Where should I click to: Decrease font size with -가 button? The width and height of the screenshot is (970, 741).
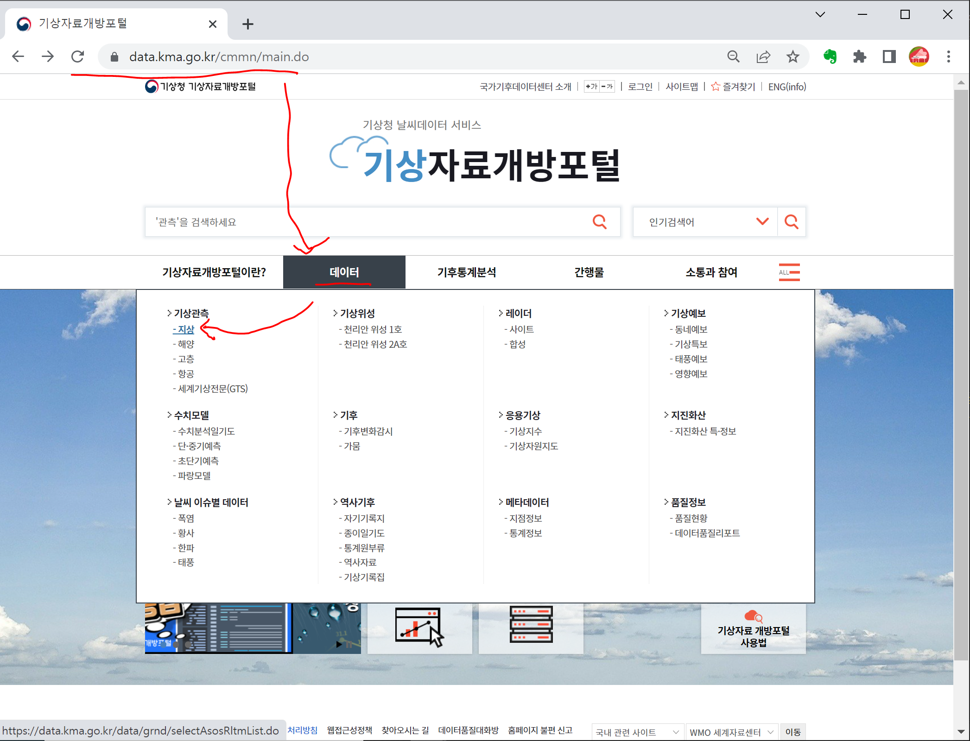pos(607,87)
